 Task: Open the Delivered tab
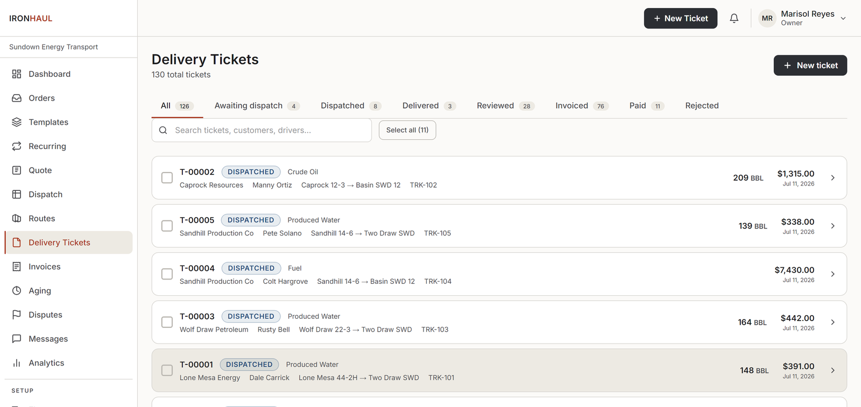[429, 106]
